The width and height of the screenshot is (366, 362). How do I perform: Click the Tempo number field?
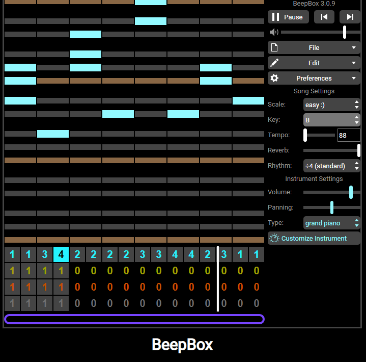[x=348, y=135]
